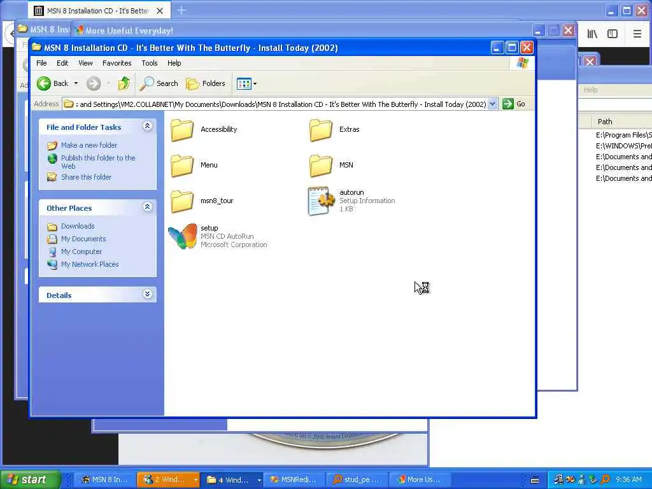Click the My Computer icon in Other Places
This screenshot has width=652, height=489.
pyautogui.click(x=52, y=252)
